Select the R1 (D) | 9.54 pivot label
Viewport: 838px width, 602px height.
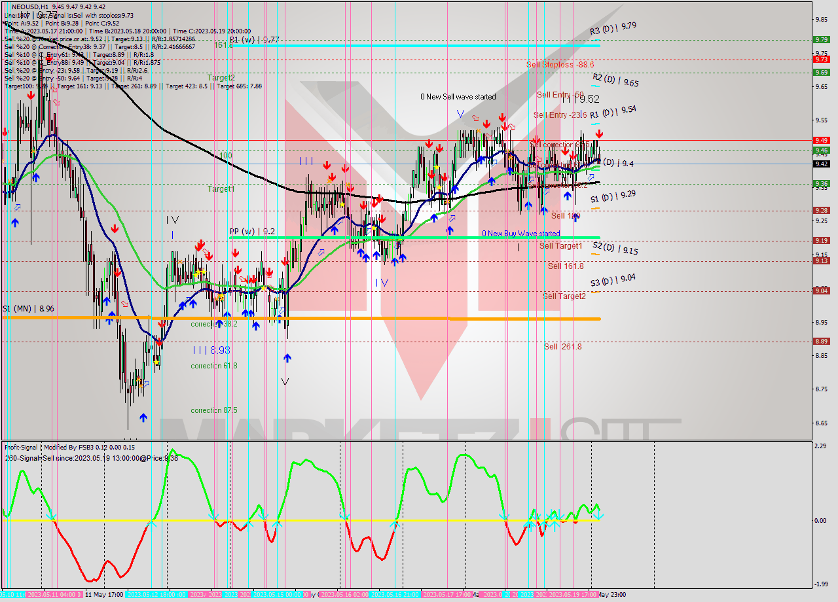pos(613,112)
